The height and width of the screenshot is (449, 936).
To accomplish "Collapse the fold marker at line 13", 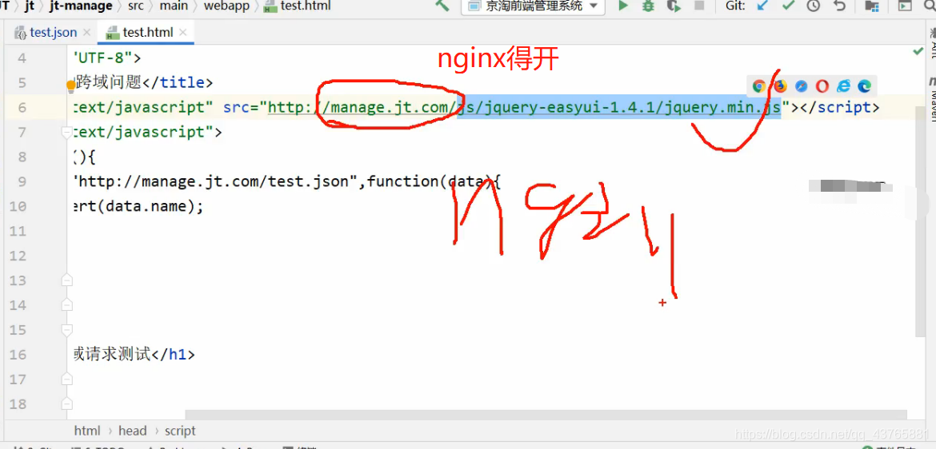I will point(67,280).
